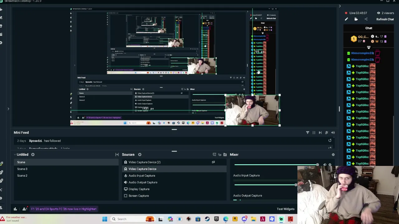Open the Highlighter announcement link

click(x=64, y=209)
